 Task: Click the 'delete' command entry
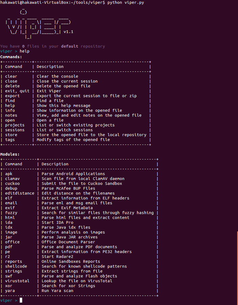[13, 86]
